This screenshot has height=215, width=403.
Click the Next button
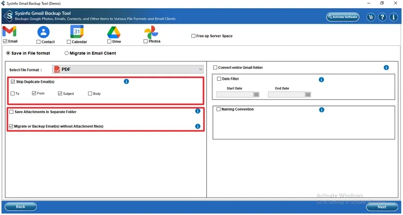click(x=382, y=207)
